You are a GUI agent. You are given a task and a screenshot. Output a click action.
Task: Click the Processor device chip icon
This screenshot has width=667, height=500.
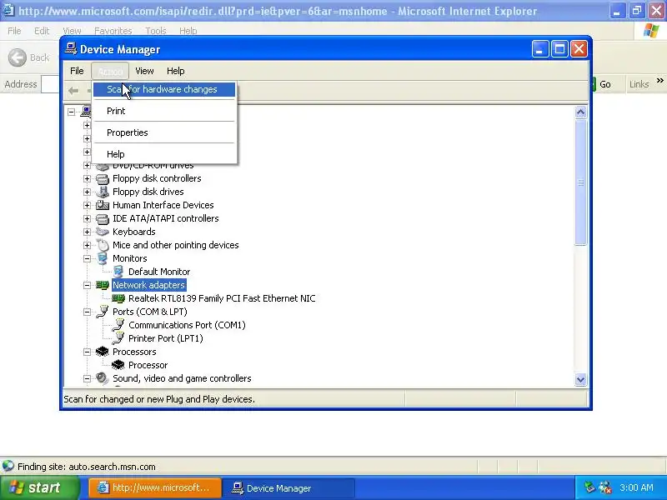[118, 365]
